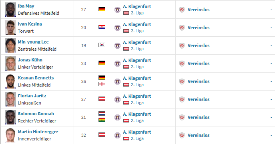Click Vereinslos link for Solomon Bonnah
Viewport: 275px width, 144px height.
click(199, 117)
